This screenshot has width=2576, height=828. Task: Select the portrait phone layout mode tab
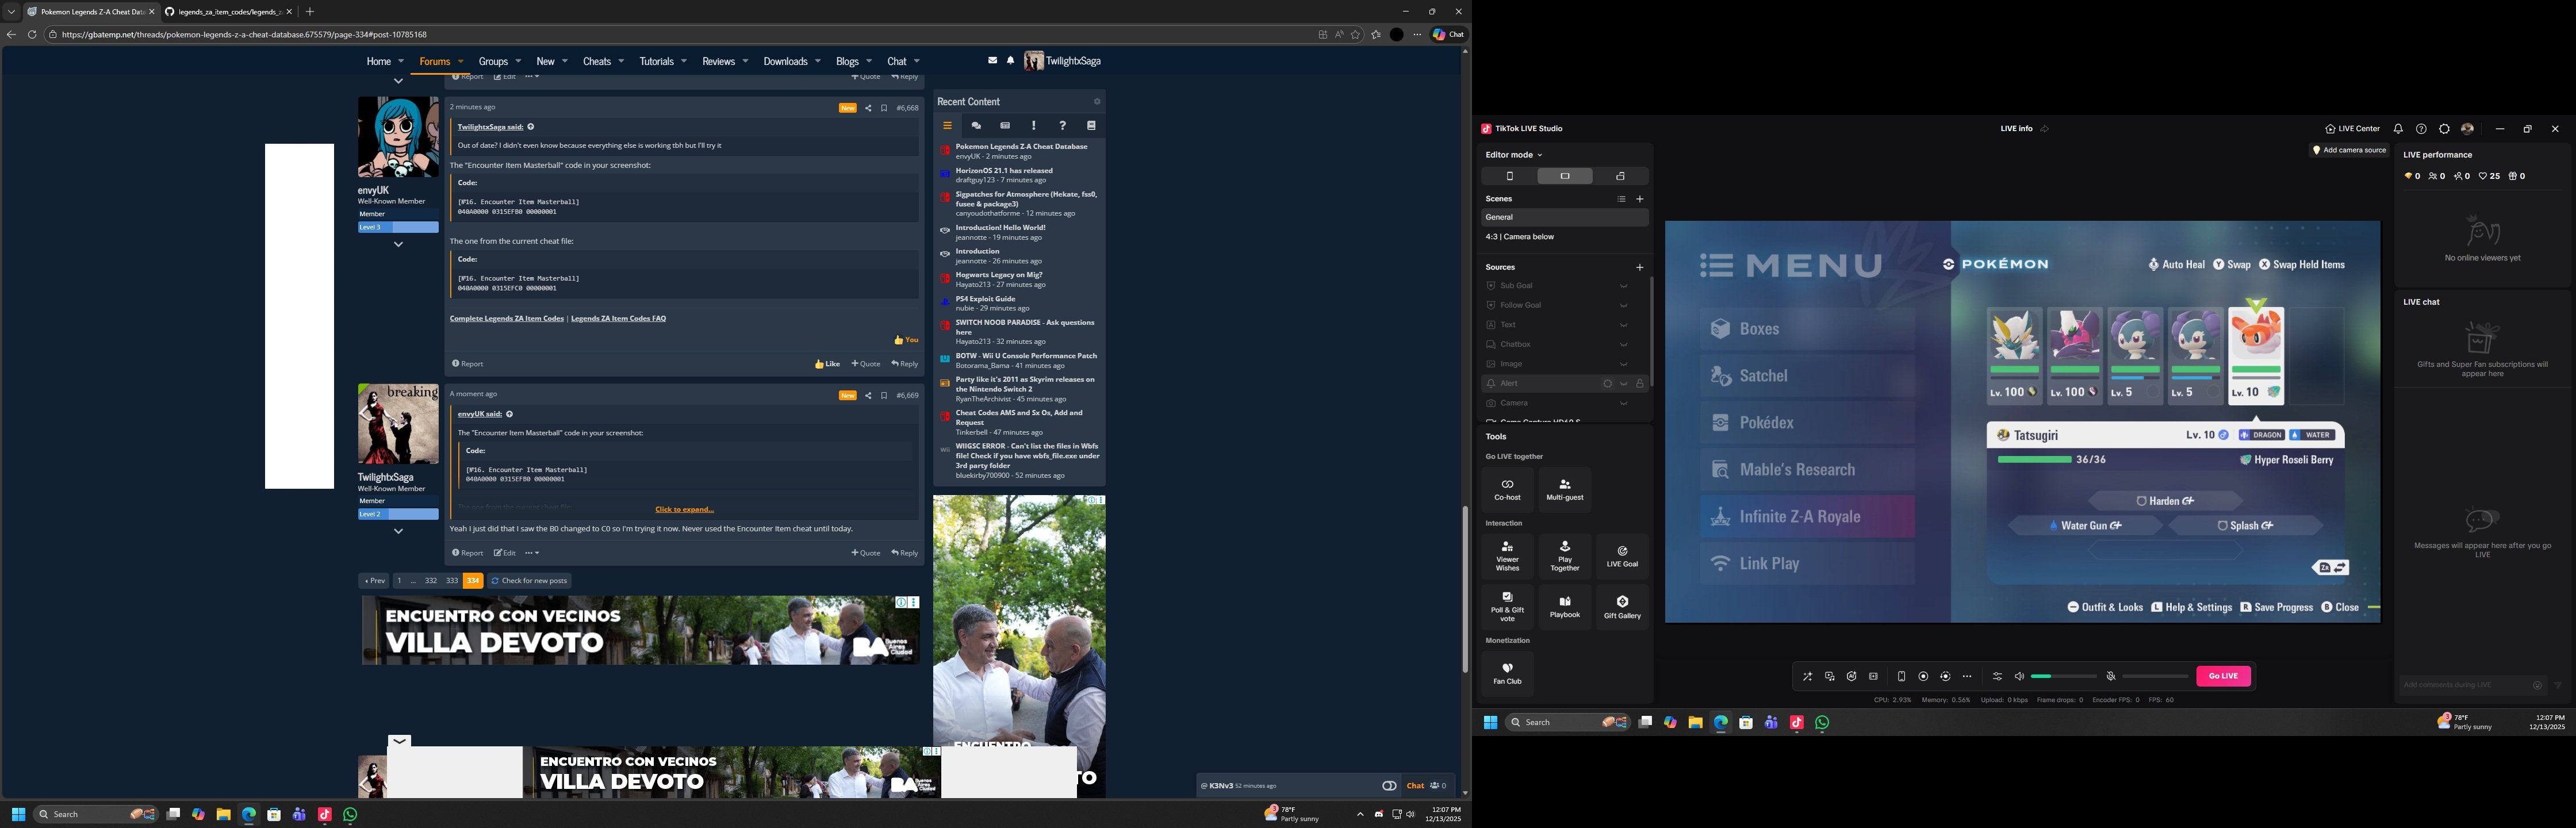coord(1510,176)
